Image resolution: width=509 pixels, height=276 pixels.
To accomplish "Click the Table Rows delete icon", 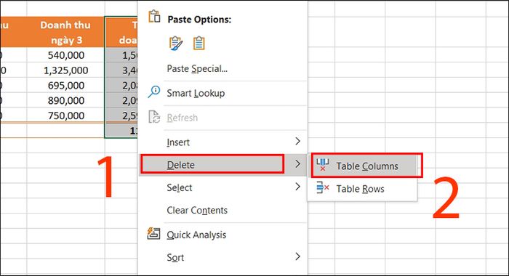I will point(323,187).
